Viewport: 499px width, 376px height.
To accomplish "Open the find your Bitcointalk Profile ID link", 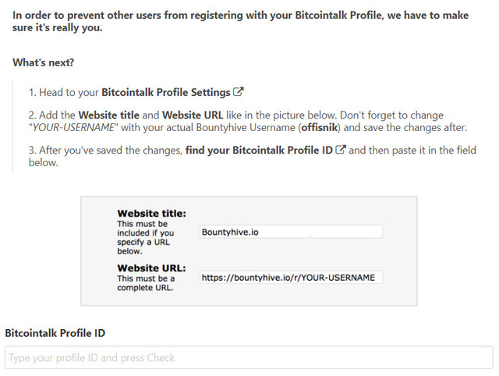I will point(259,150).
